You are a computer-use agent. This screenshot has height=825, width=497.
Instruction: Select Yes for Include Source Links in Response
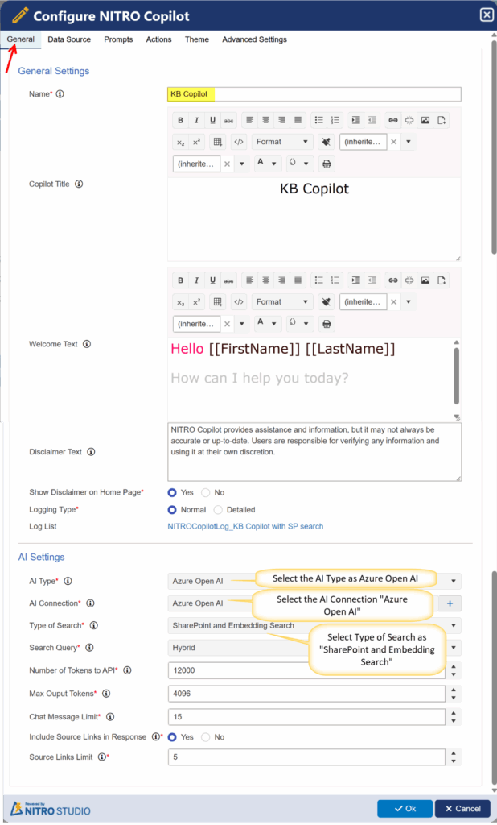pyautogui.click(x=172, y=737)
